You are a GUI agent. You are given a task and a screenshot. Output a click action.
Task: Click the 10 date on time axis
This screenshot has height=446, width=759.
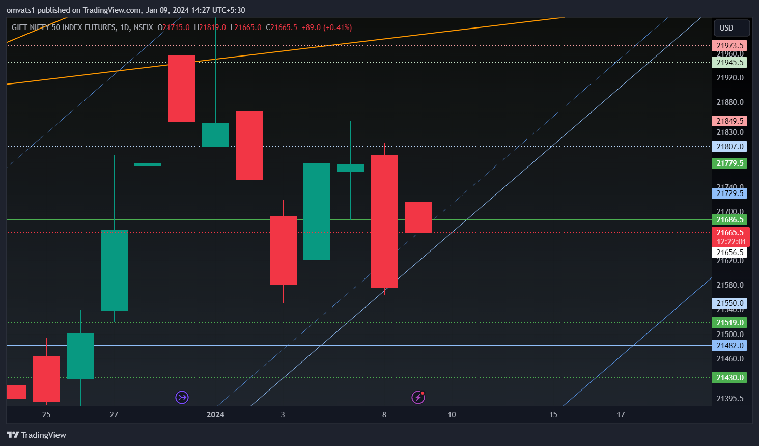coord(452,415)
